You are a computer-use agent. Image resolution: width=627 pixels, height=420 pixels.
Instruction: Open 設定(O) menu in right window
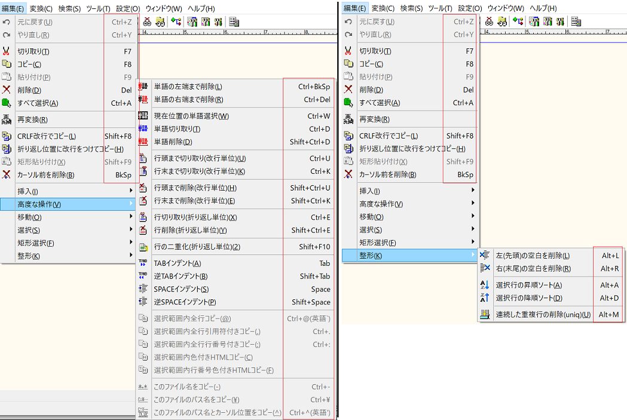470,8
